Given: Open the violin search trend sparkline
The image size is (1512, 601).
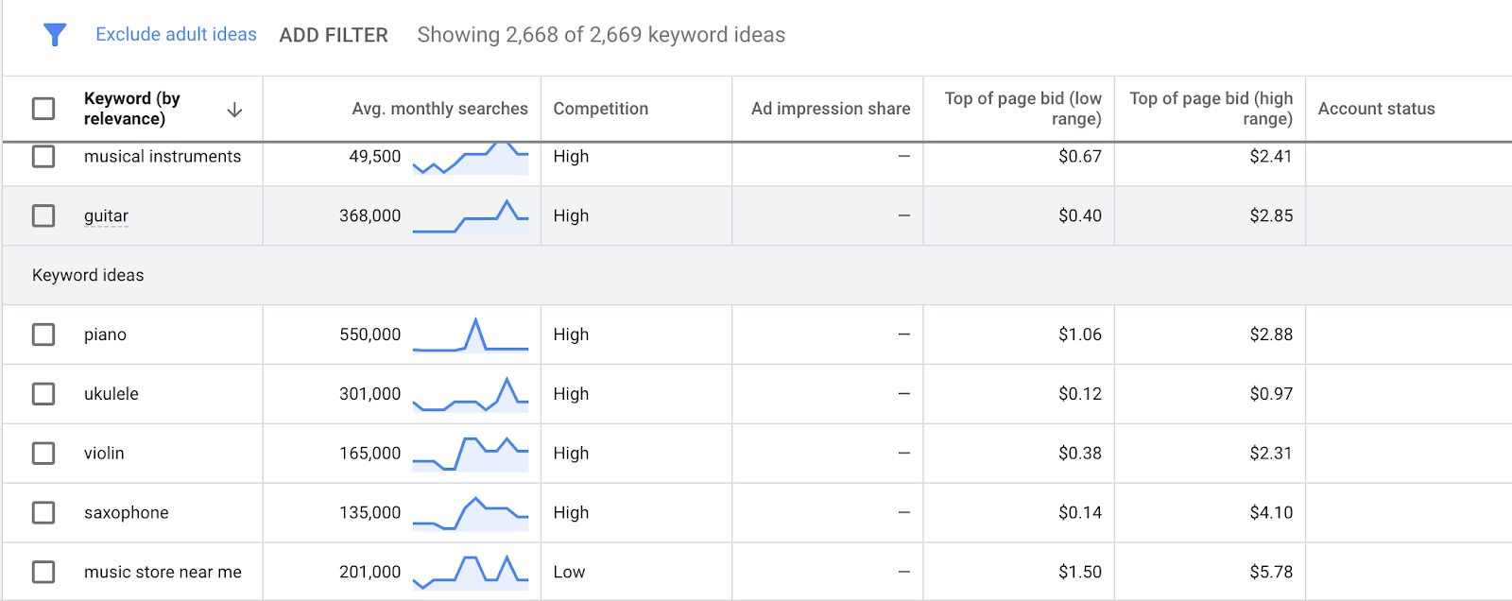Looking at the screenshot, I should coord(471,454).
